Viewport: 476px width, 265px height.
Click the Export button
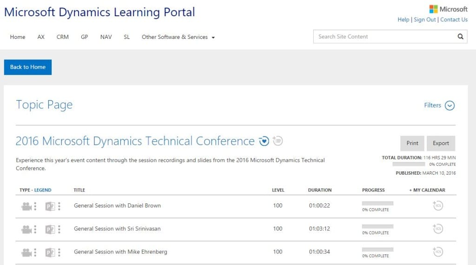point(441,143)
